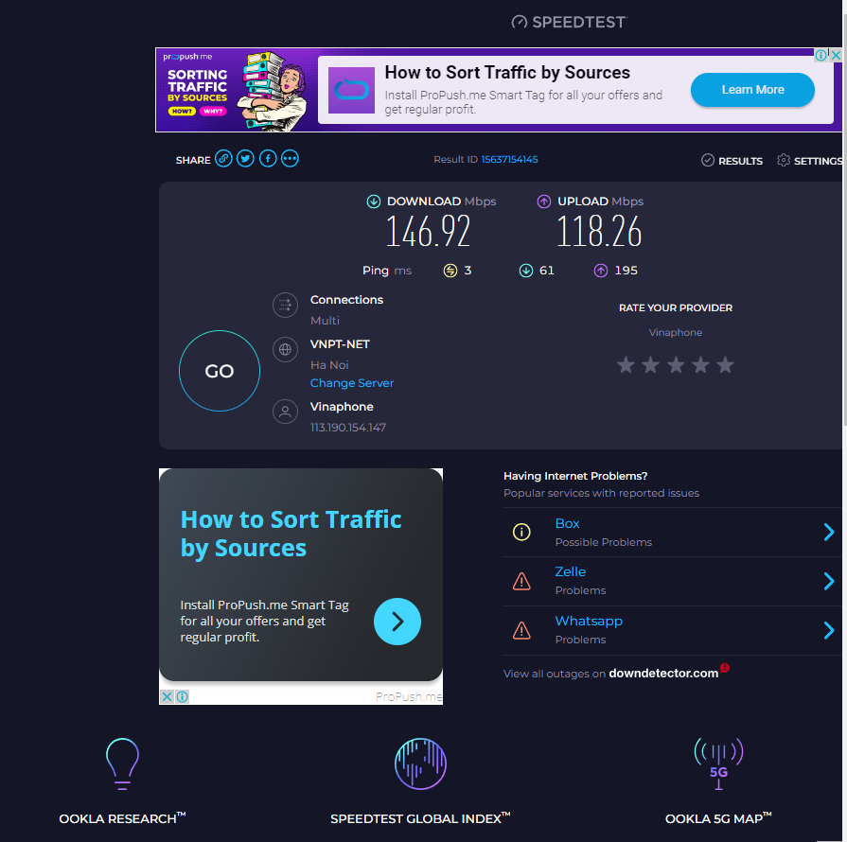Click the Whatsapp warning triangle icon
Viewport: 847px width, 842px height.
coord(521,630)
